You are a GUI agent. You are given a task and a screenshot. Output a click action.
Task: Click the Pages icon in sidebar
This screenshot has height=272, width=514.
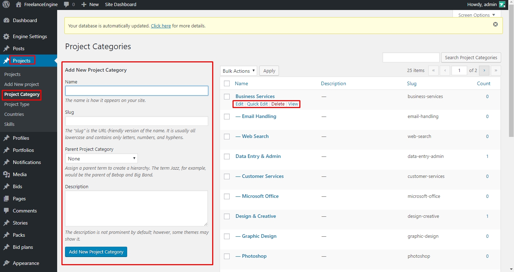pos(6,199)
